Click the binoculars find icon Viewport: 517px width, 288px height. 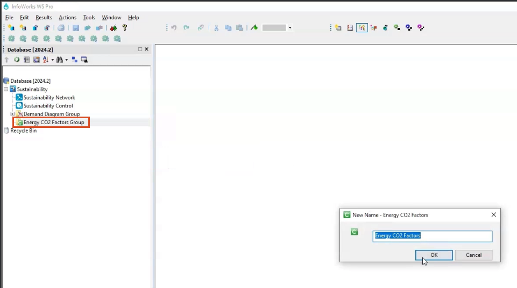click(x=59, y=60)
